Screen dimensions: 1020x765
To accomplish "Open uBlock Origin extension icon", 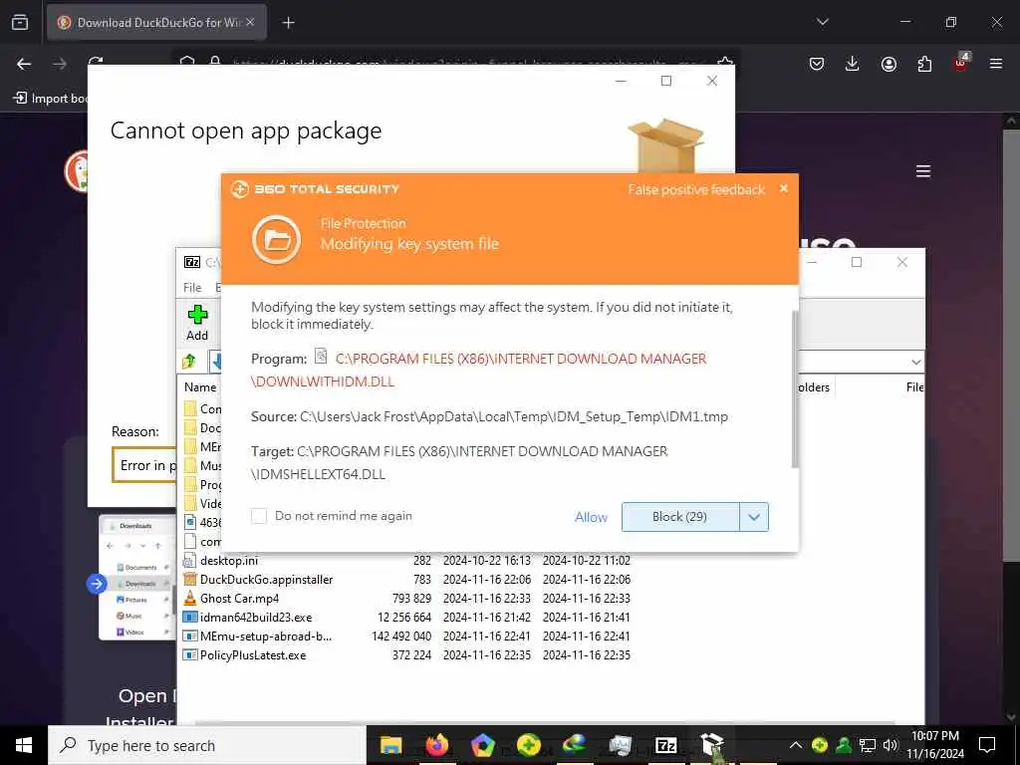I will (961, 63).
